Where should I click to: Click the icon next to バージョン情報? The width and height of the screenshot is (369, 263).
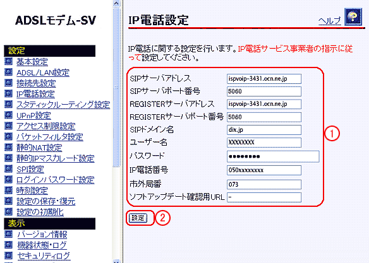tap(8, 234)
